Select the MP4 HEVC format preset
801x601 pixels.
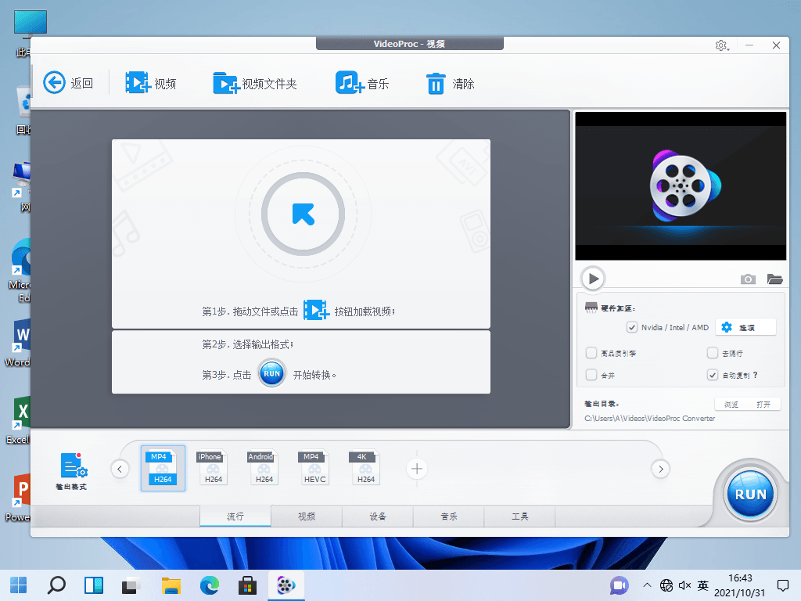coord(314,468)
